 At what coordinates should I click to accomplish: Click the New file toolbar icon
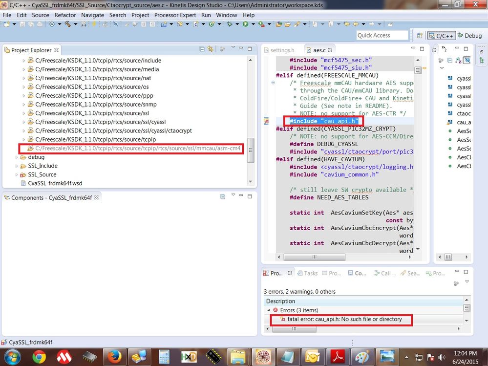coord(6,24)
